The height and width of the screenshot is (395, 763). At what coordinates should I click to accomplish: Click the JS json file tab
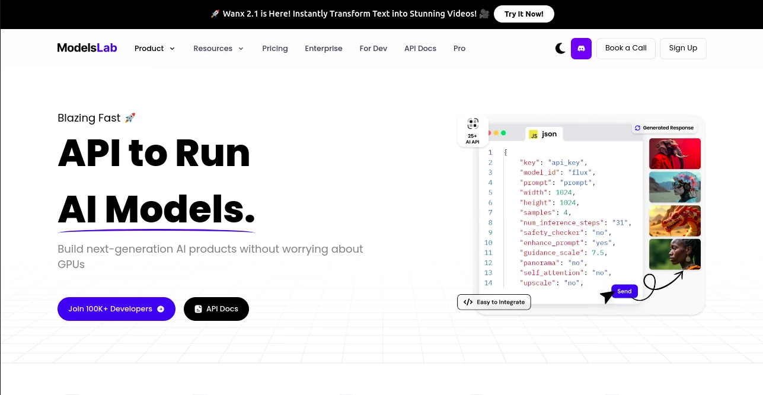[543, 134]
